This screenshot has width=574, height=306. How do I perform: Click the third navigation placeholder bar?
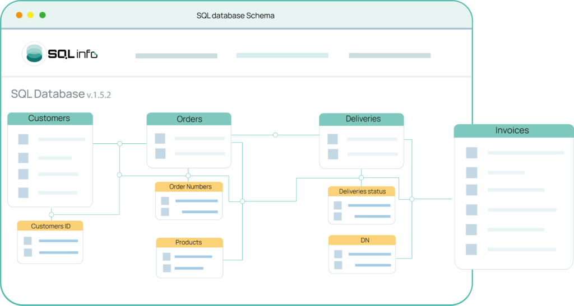[x=390, y=55]
